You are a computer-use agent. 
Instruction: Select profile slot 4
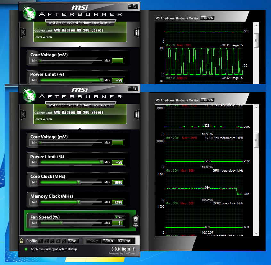58,241
